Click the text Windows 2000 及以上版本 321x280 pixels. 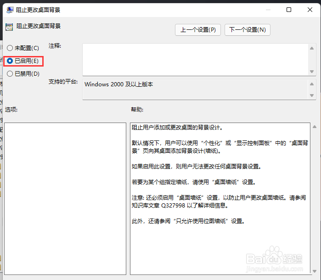pyautogui.click(x=119, y=84)
